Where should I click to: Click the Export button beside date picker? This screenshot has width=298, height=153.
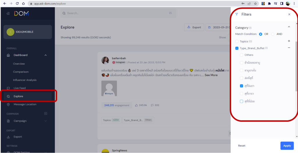coord(194,27)
